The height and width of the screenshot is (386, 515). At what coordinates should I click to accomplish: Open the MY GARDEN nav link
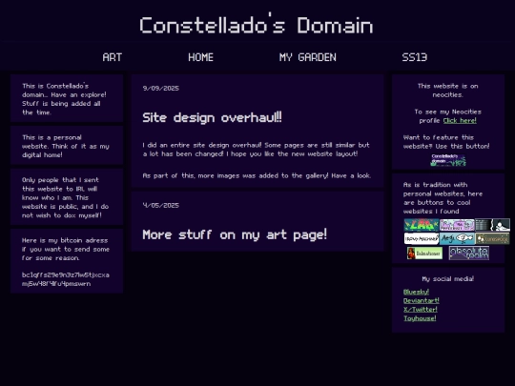[x=308, y=57]
